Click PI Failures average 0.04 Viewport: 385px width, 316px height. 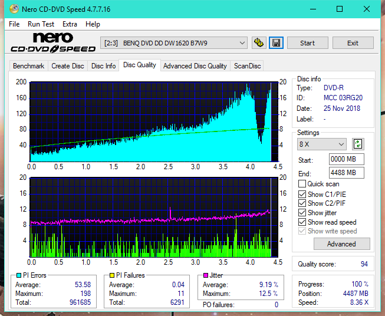point(178,285)
